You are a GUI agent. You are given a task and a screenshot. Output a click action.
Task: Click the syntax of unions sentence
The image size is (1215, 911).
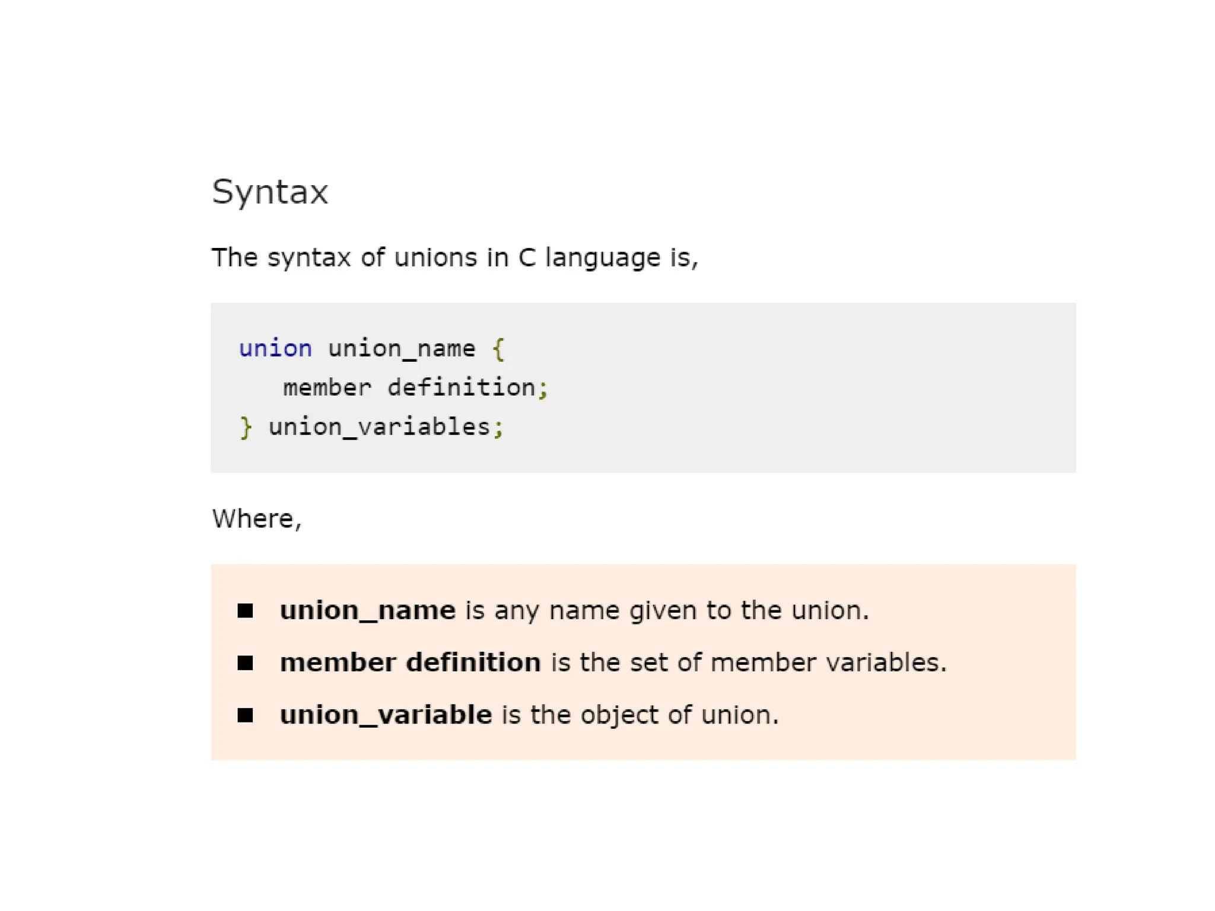pos(454,257)
